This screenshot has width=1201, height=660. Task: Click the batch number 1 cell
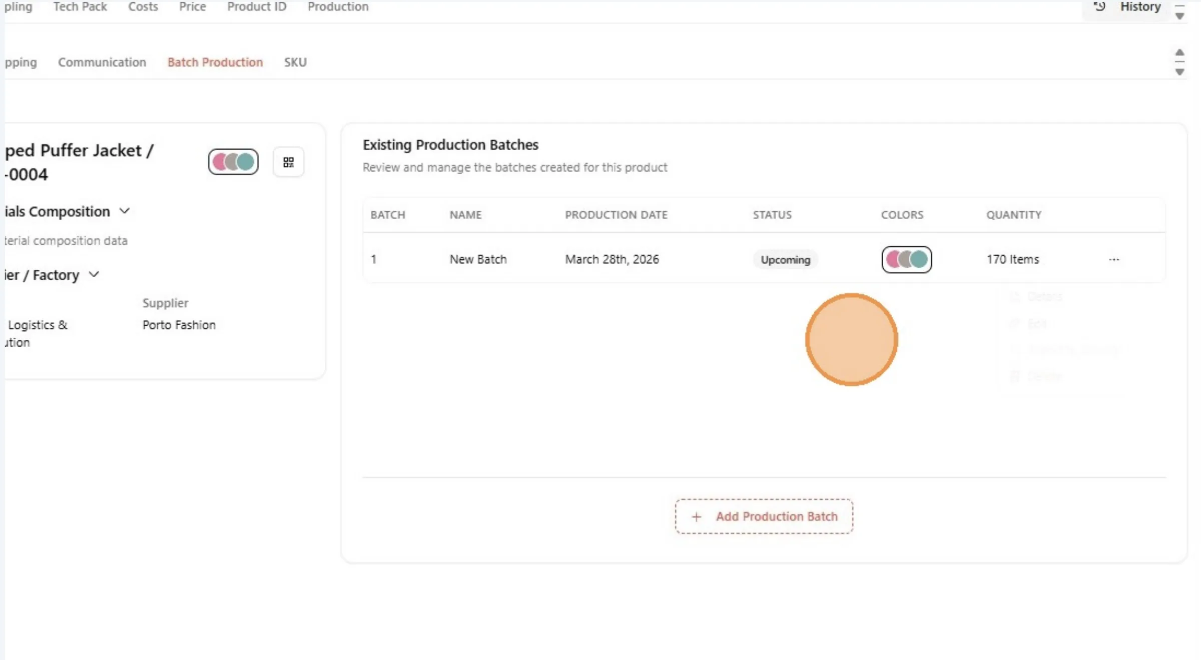click(x=373, y=259)
